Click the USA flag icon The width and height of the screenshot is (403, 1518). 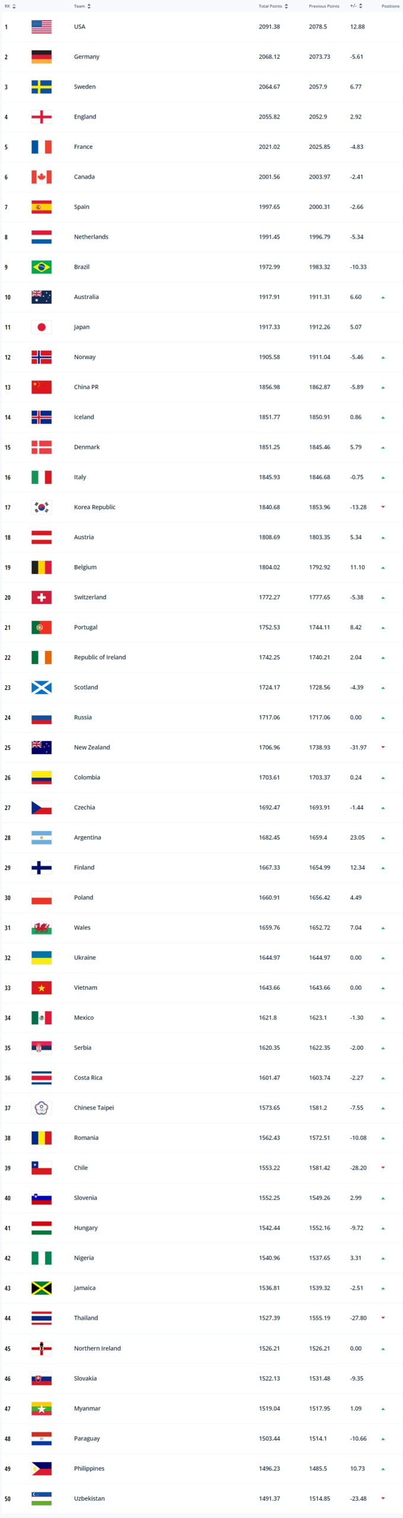41,27
